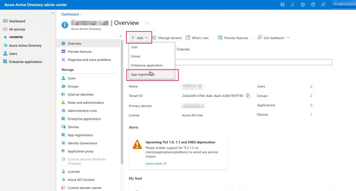Open the notifications bell
The width and height of the screenshot is (356, 191).
click(293, 5)
